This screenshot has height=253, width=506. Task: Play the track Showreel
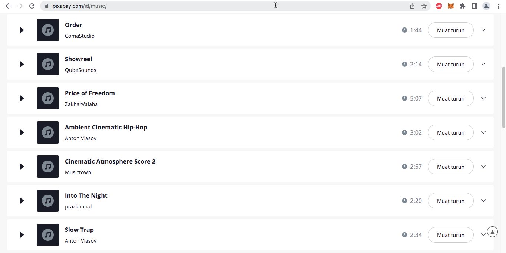[22, 64]
